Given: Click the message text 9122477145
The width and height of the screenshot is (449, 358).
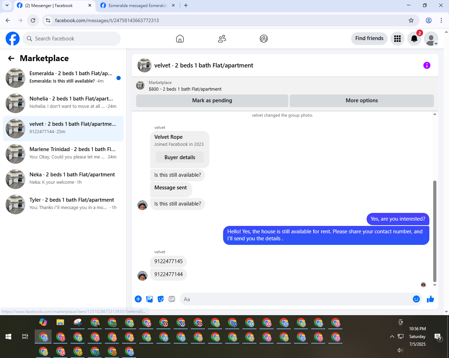Looking at the screenshot, I should 168,261.
